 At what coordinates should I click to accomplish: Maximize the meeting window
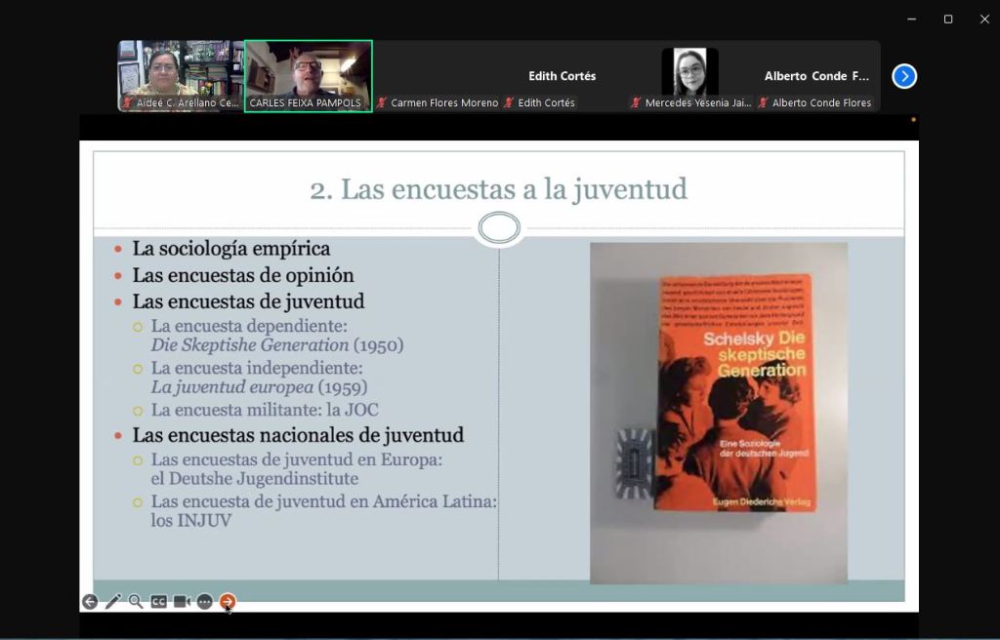tap(947, 19)
